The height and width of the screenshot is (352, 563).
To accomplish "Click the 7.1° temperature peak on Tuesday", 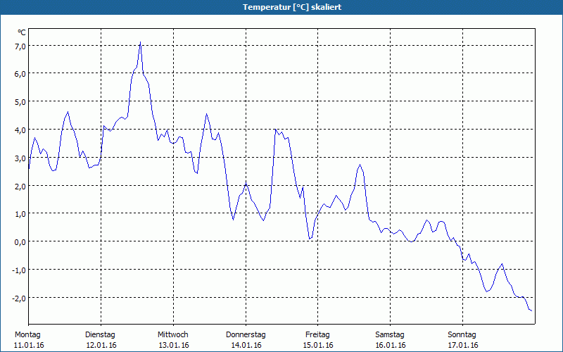I will [x=140, y=42].
